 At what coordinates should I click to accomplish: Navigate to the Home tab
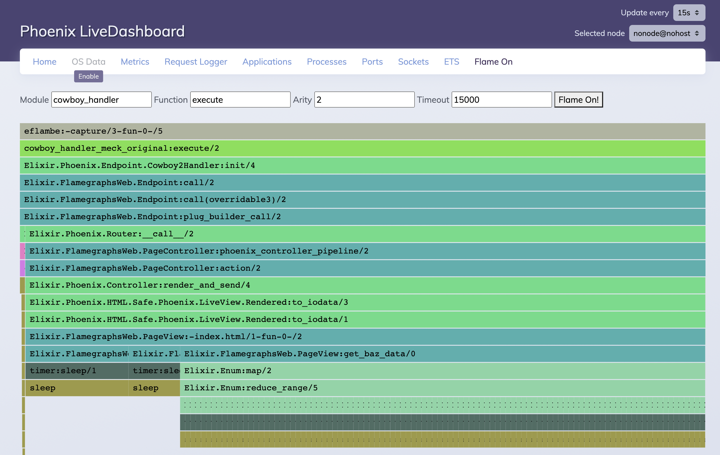(45, 61)
